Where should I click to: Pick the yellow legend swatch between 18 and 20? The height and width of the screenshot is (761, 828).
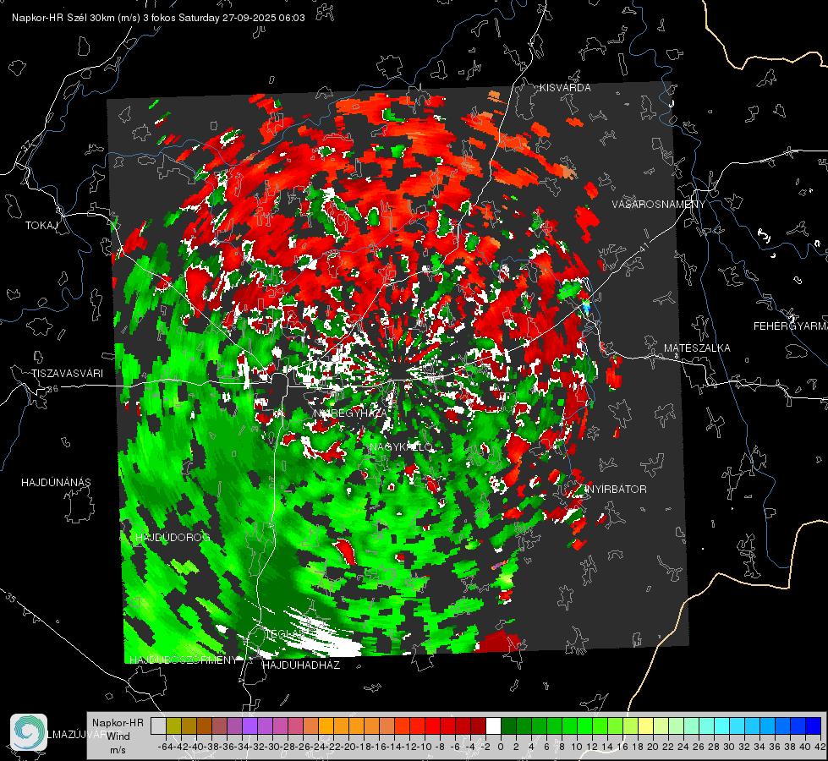pyautogui.click(x=645, y=726)
